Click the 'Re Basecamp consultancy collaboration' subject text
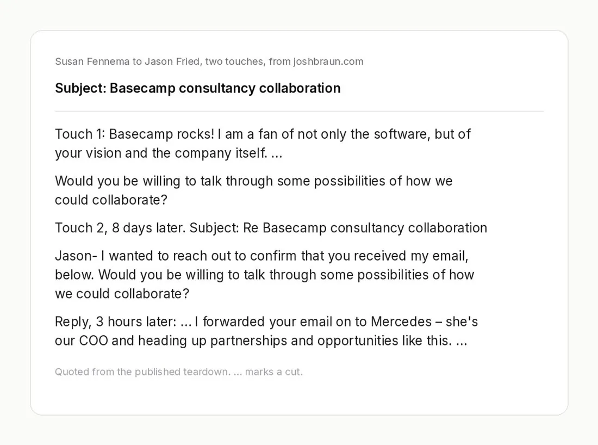598x445 pixels. (365, 228)
